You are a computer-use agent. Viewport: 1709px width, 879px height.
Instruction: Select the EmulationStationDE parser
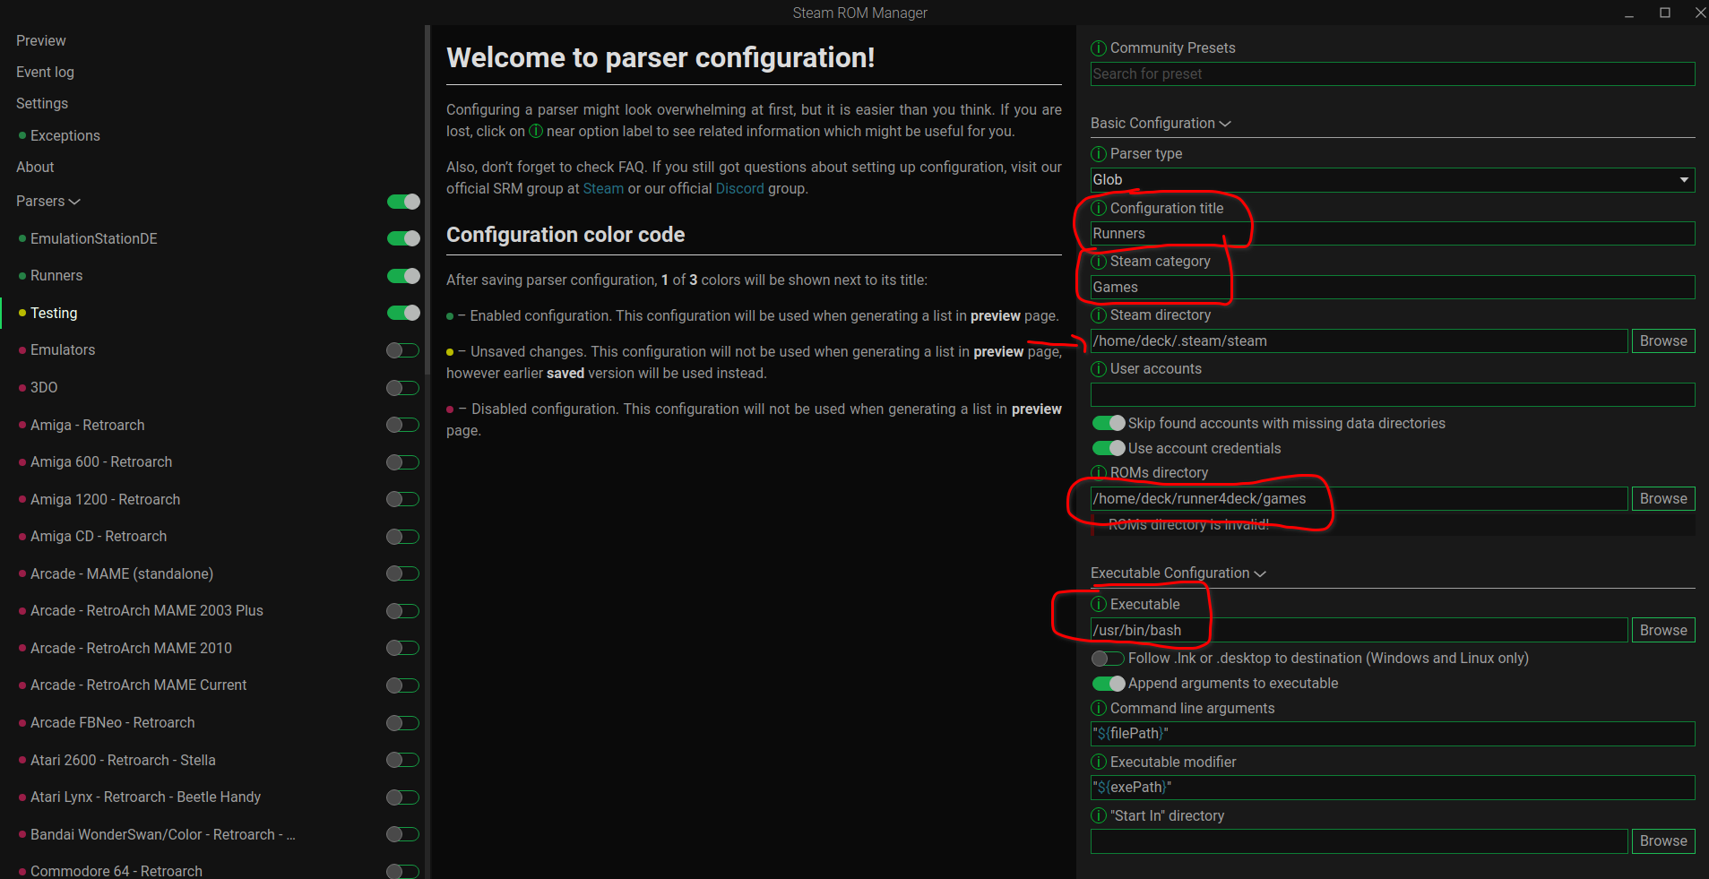point(94,239)
